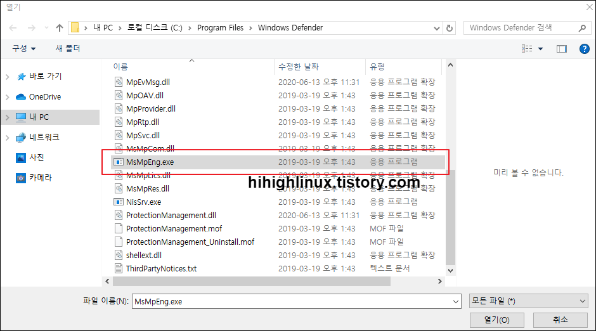This screenshot has height=331, width=596.
Task: Click the 열기(O) button
Action: pos(497,320)
